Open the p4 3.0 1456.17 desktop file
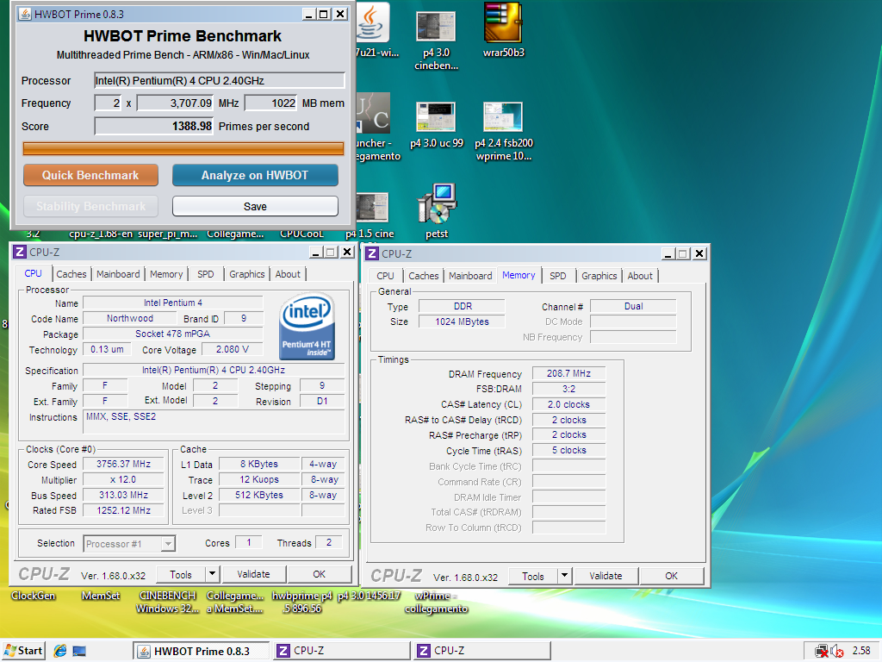 coord(369,596)
